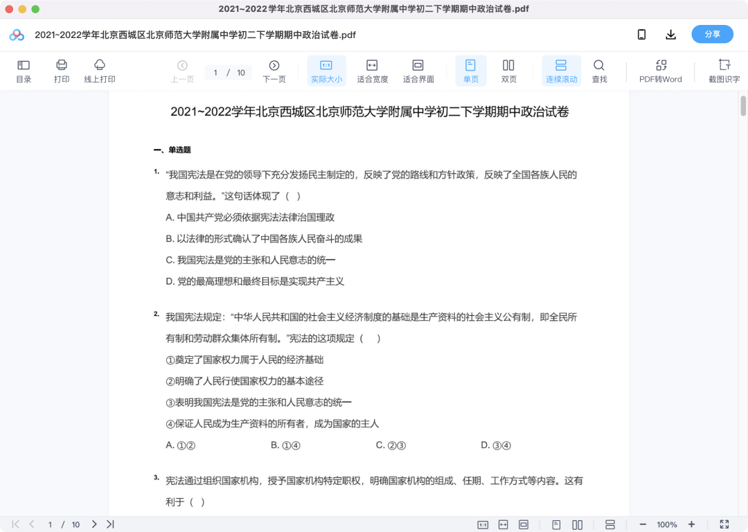
Task: Click the 一、单选题 section heading
Action: click(x=172, y=150)
